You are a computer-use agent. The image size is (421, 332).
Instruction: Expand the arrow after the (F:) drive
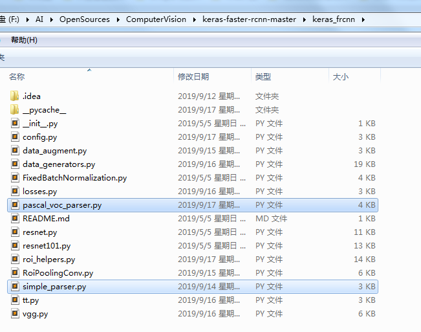tap(27, 19)
